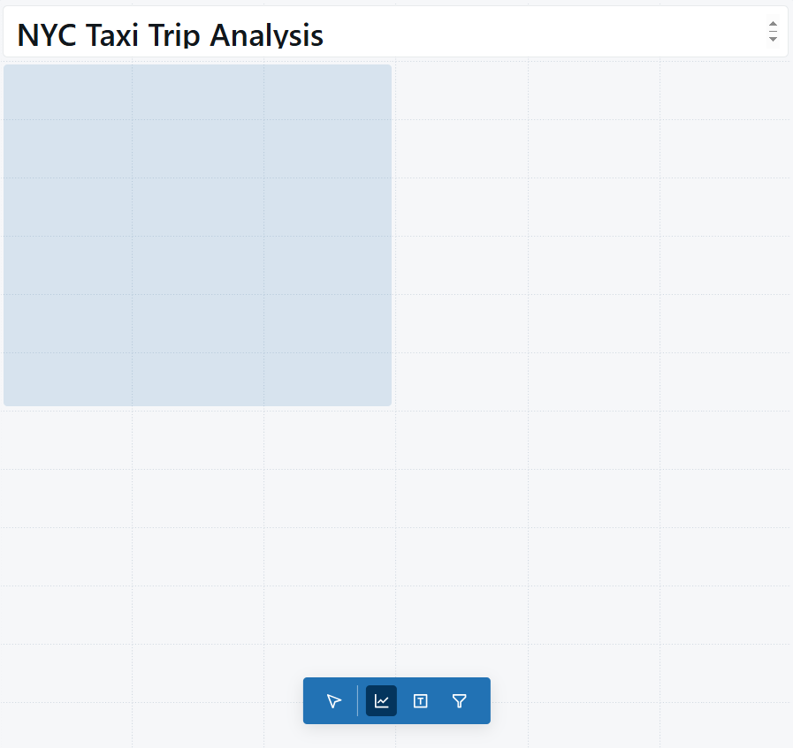Place cursor on the word Taxi
793x748 pixels.
(111, 35)
